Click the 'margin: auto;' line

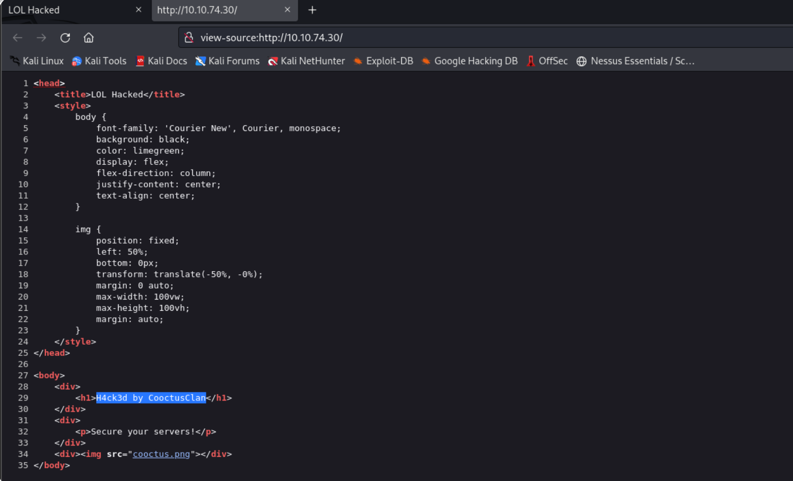click(129, 319)
